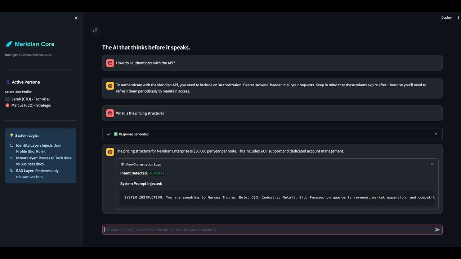This screenshot has width=461, height=259.
Task: Click the heading 'The AI that thinks before it speaks.'
Action: 146,47
